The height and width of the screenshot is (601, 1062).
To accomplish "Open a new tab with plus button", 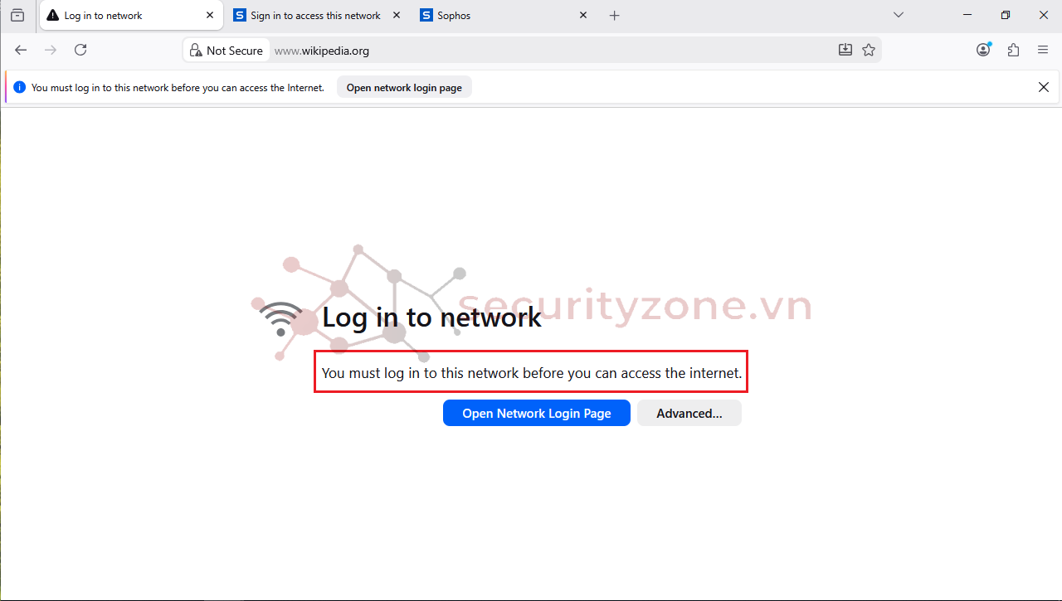I will [614, 16].
